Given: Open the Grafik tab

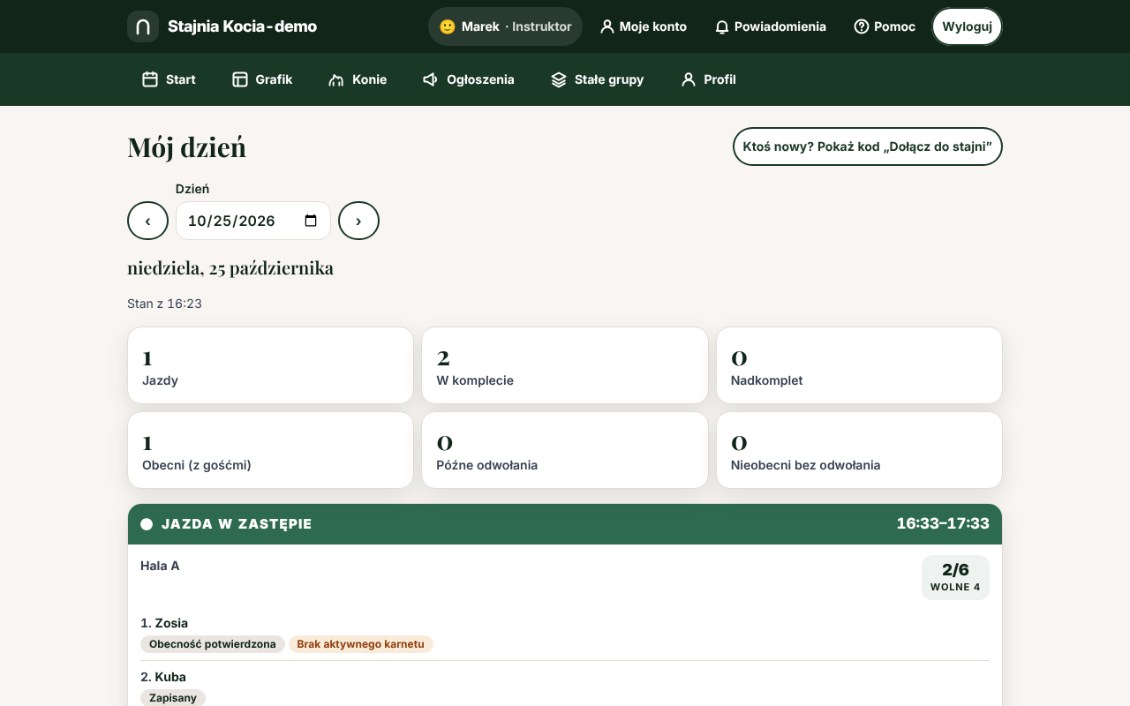Looking at the screenshot, I should [262, 79].
